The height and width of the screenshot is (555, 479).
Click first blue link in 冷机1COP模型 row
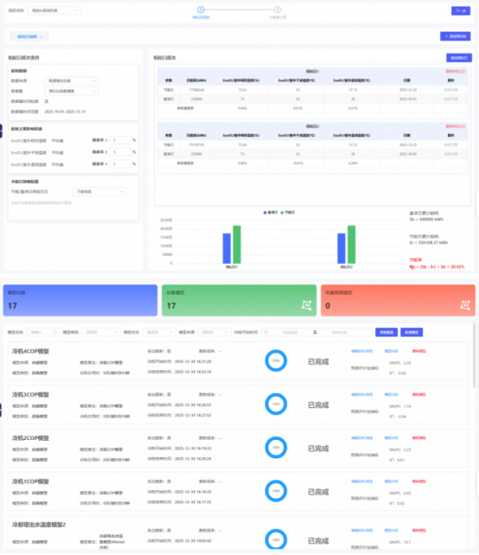coord(361,482)
